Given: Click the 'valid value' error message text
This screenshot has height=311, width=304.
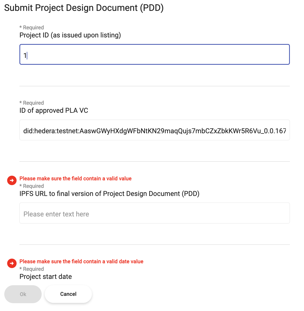Looking at the screenshot, I should tap(75, 179).
